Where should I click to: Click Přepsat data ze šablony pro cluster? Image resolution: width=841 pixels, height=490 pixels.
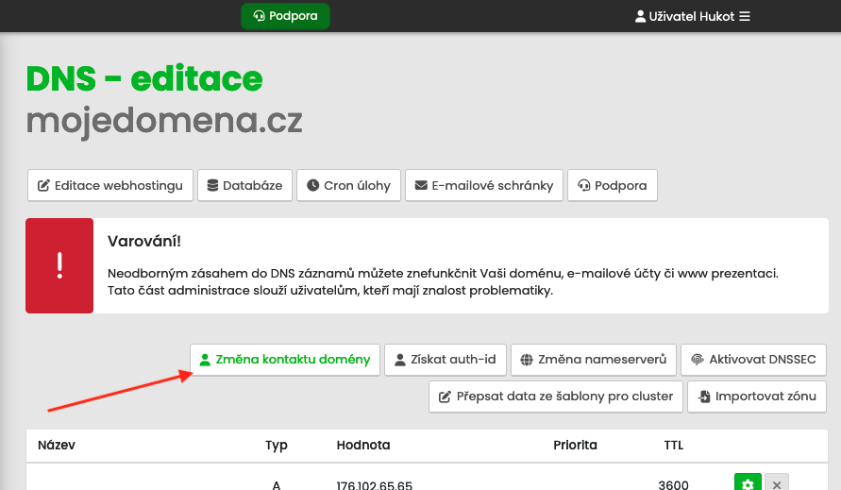[x=555, y=397]
